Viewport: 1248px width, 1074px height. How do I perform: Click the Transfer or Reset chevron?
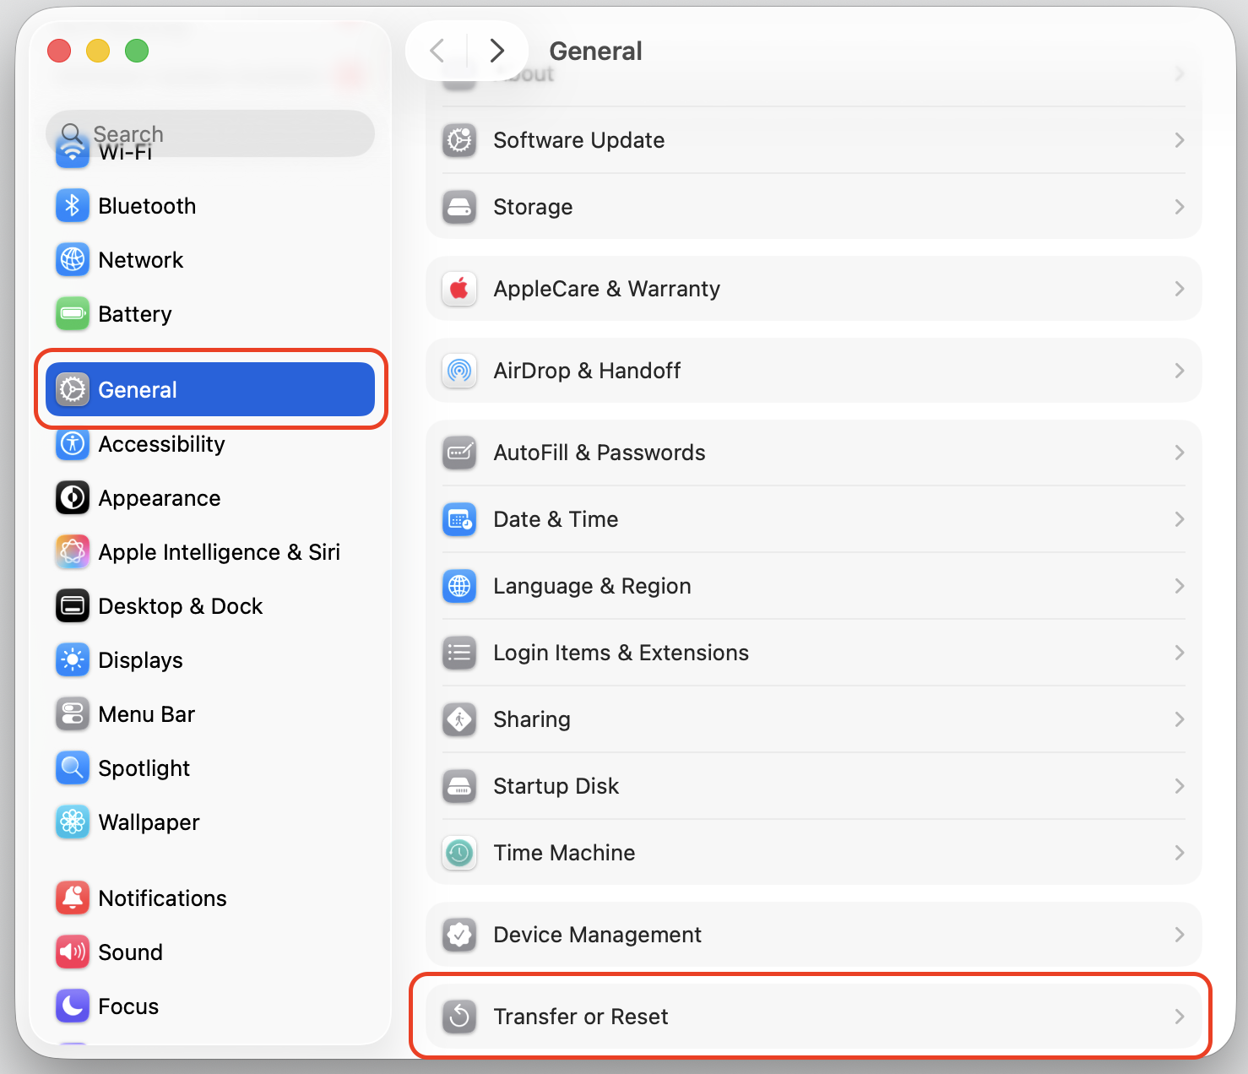tap(1180, 1017)
